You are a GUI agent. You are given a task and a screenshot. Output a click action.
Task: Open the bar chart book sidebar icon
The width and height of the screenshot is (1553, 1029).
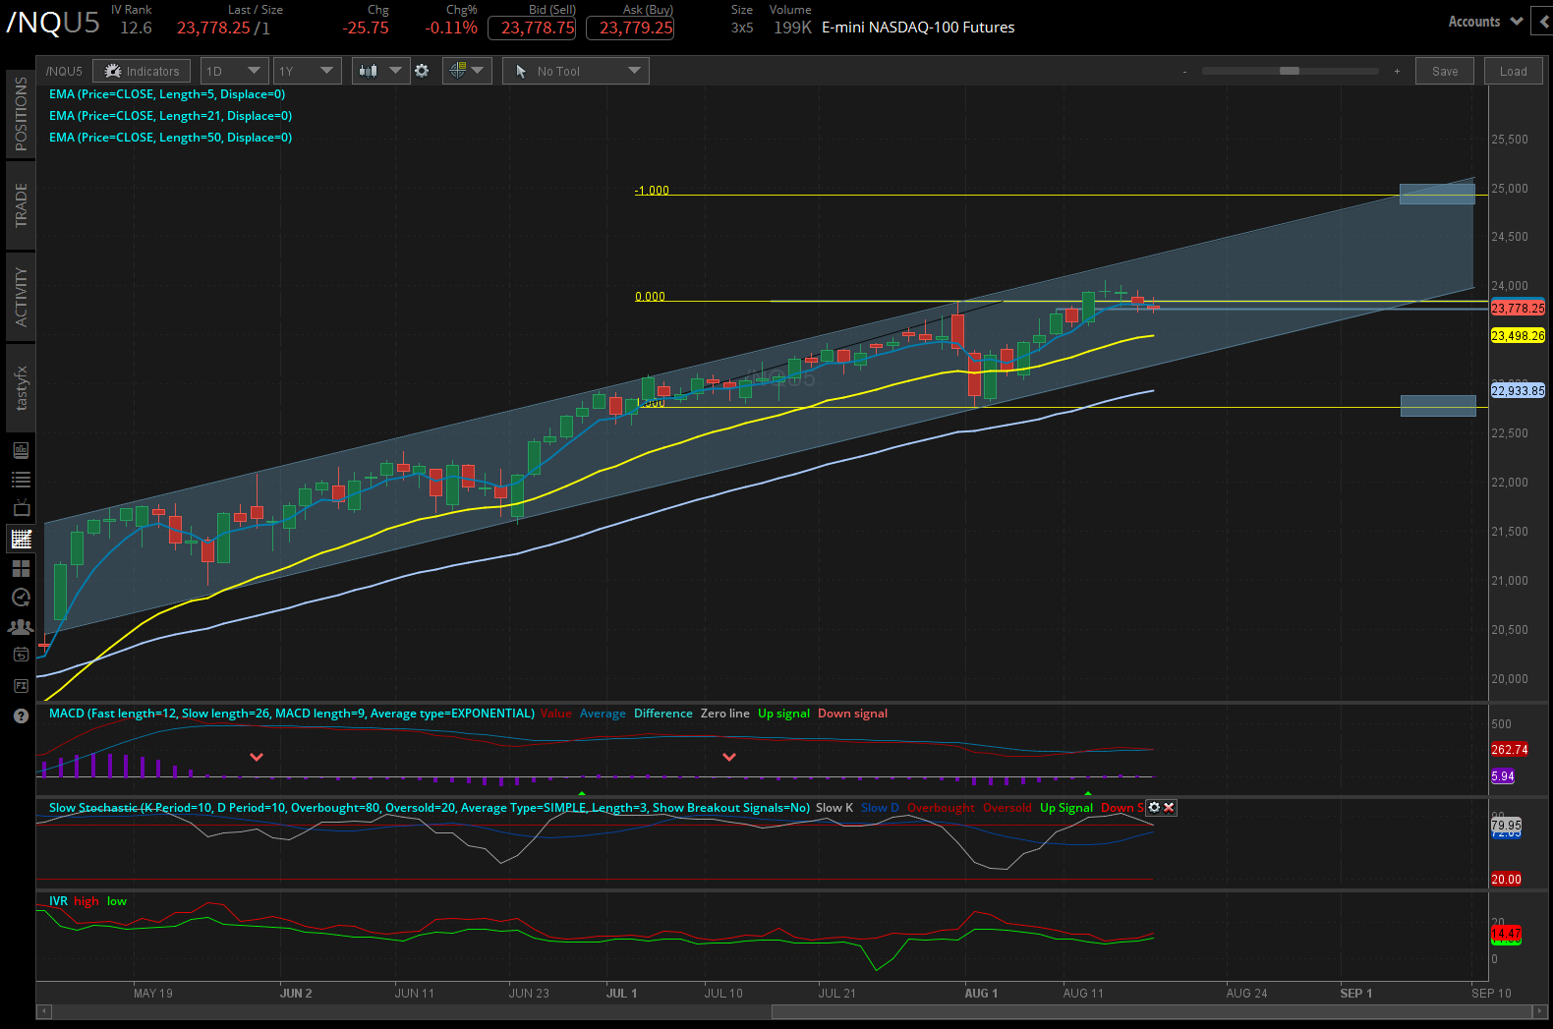click(x=21, y=450)
